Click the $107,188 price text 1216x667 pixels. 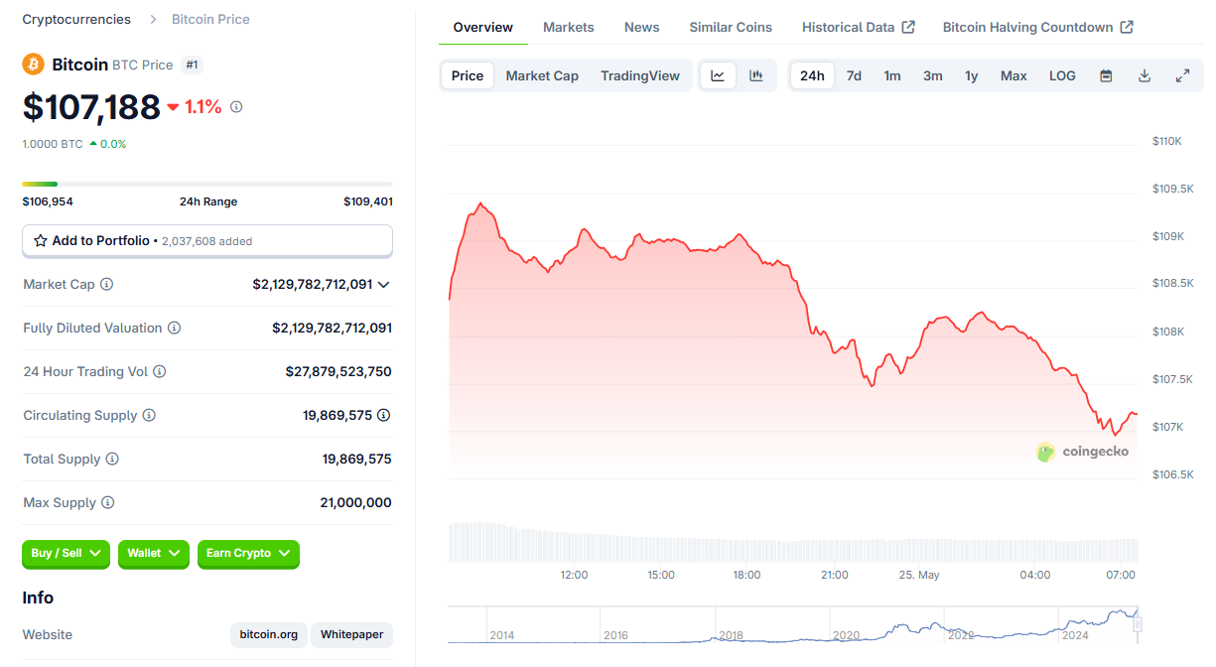click(x=91, y=106)
